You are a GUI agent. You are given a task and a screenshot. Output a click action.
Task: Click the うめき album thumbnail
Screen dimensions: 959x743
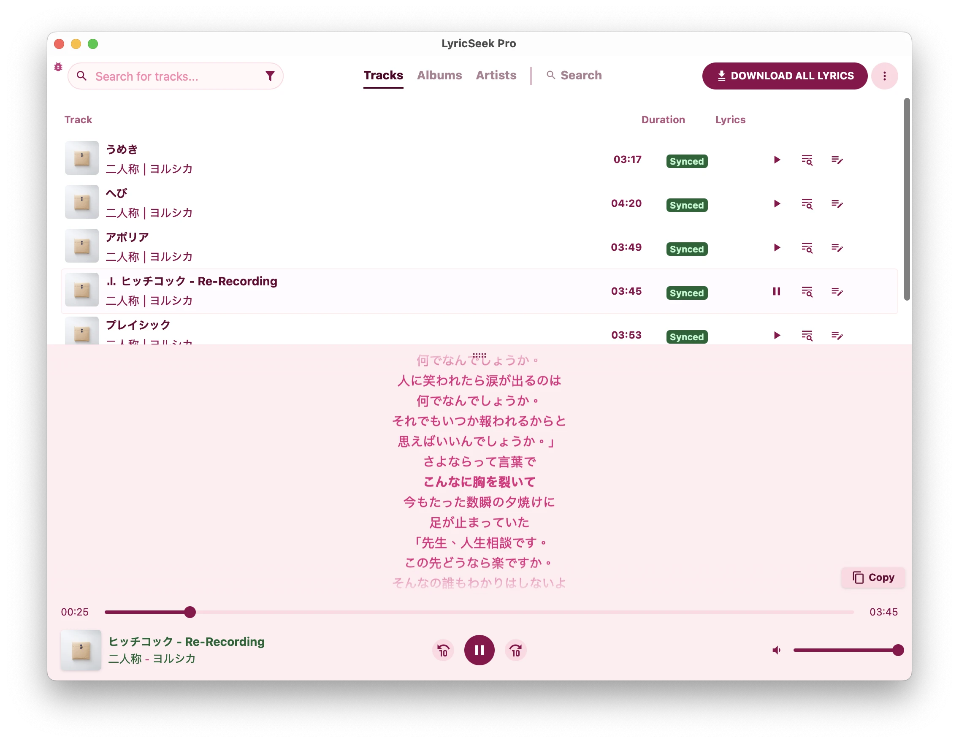pos(81,158)
